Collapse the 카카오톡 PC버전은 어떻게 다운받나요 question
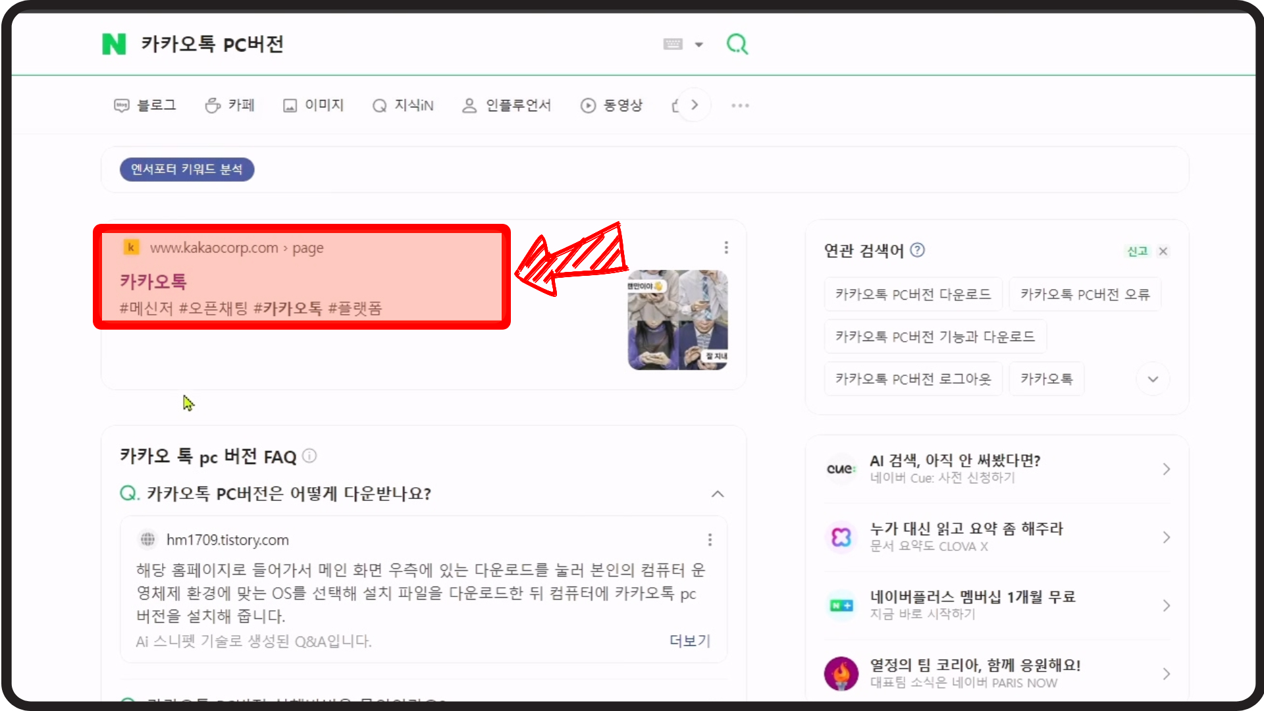Screen dimensions: 1264x711 [x=718, y=494]
